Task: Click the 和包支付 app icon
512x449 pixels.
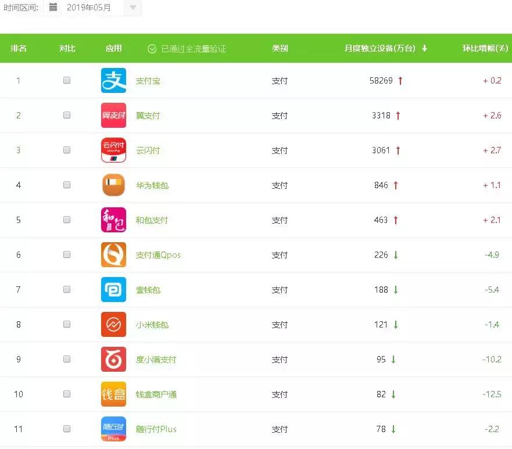Action: 113,220
